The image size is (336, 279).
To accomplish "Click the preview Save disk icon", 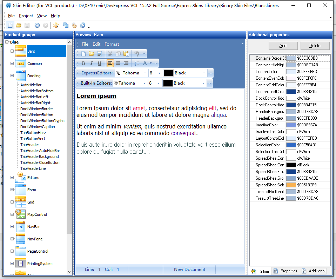I will (100, 54).
